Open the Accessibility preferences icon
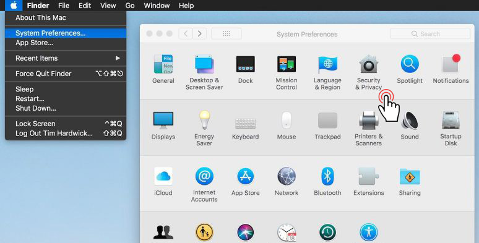 click(x=369, y=232)
